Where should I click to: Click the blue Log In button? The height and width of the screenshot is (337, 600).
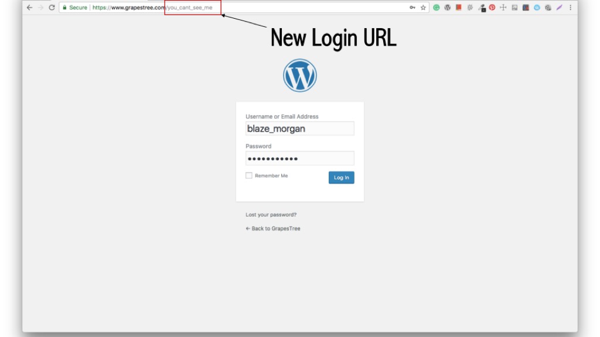[x=342, y=177]
